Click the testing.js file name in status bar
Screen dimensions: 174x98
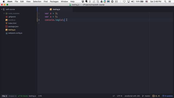32,96
